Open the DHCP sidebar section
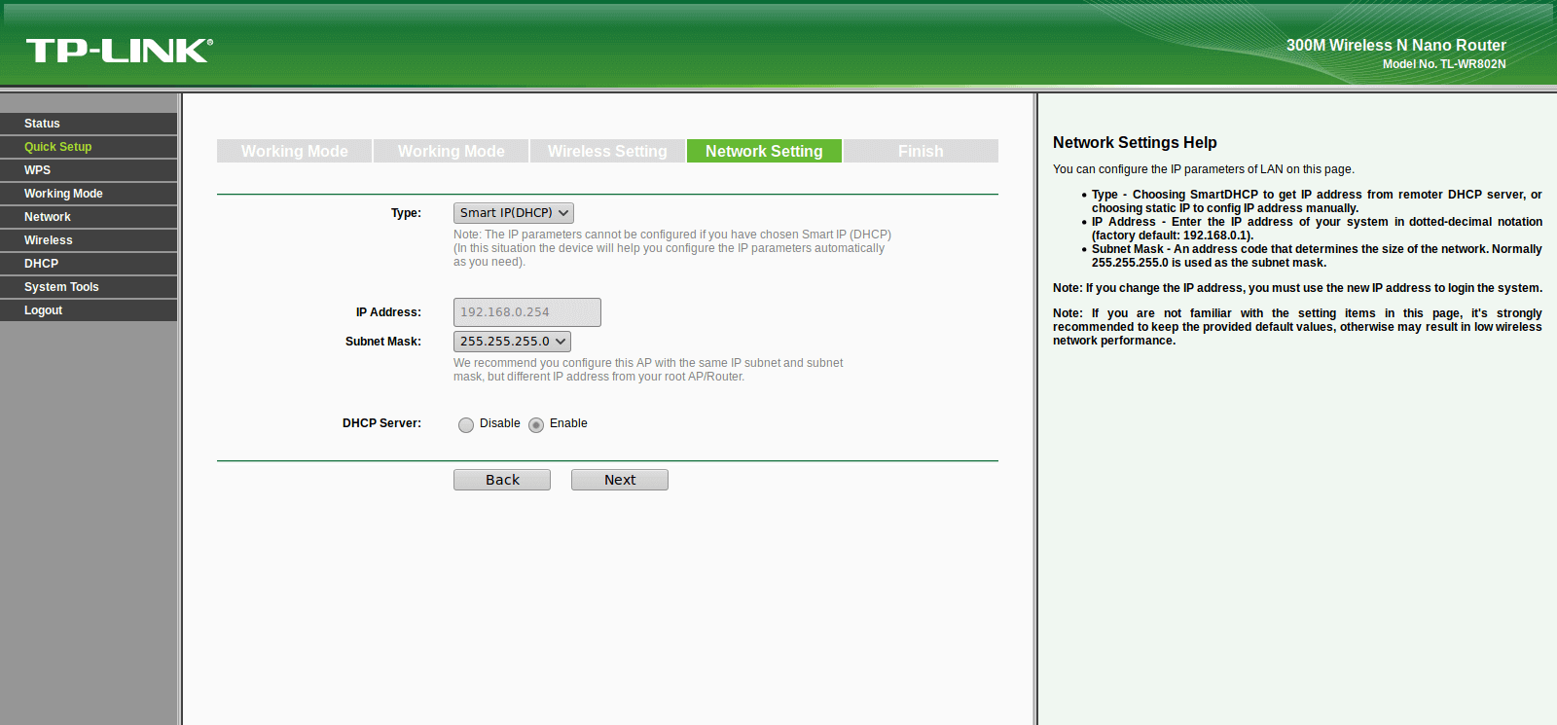The width and height of the screenshot is (1557, 725). click(x=89, y=264)
